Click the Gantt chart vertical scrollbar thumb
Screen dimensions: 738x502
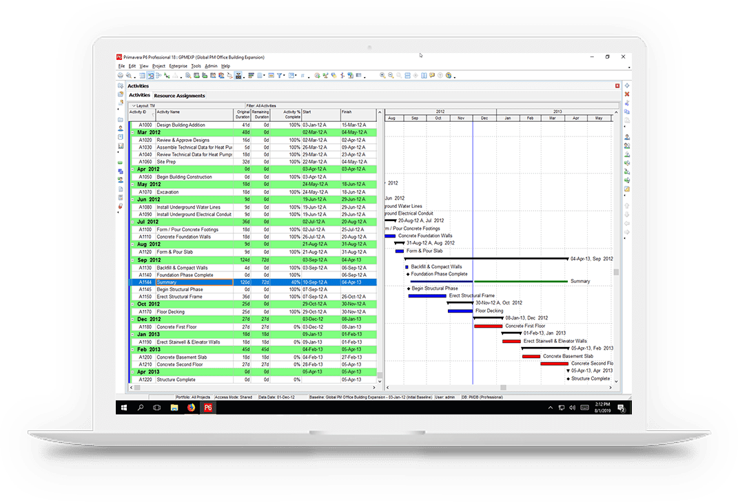pos(616,272)
